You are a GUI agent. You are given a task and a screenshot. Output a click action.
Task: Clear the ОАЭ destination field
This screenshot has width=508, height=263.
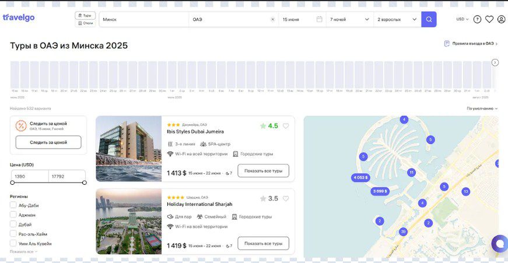272,19
